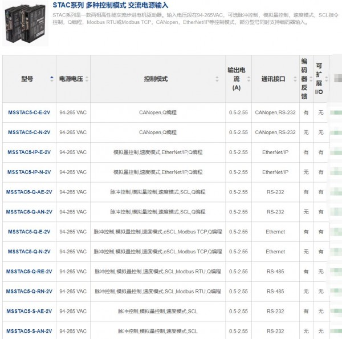Open model MSSTAC5-S-AN-2V
This screenshot has width=342, height=339.
pos(29,331)
